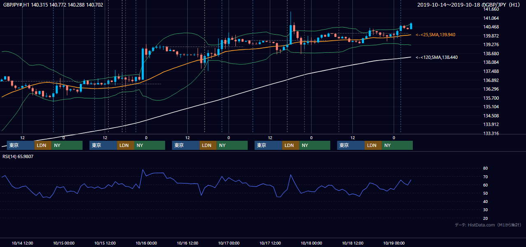Select the 東京 session box above 10/14 12:00
The height and width of the screenshot is (247, 526).
(x=21, y=145)
